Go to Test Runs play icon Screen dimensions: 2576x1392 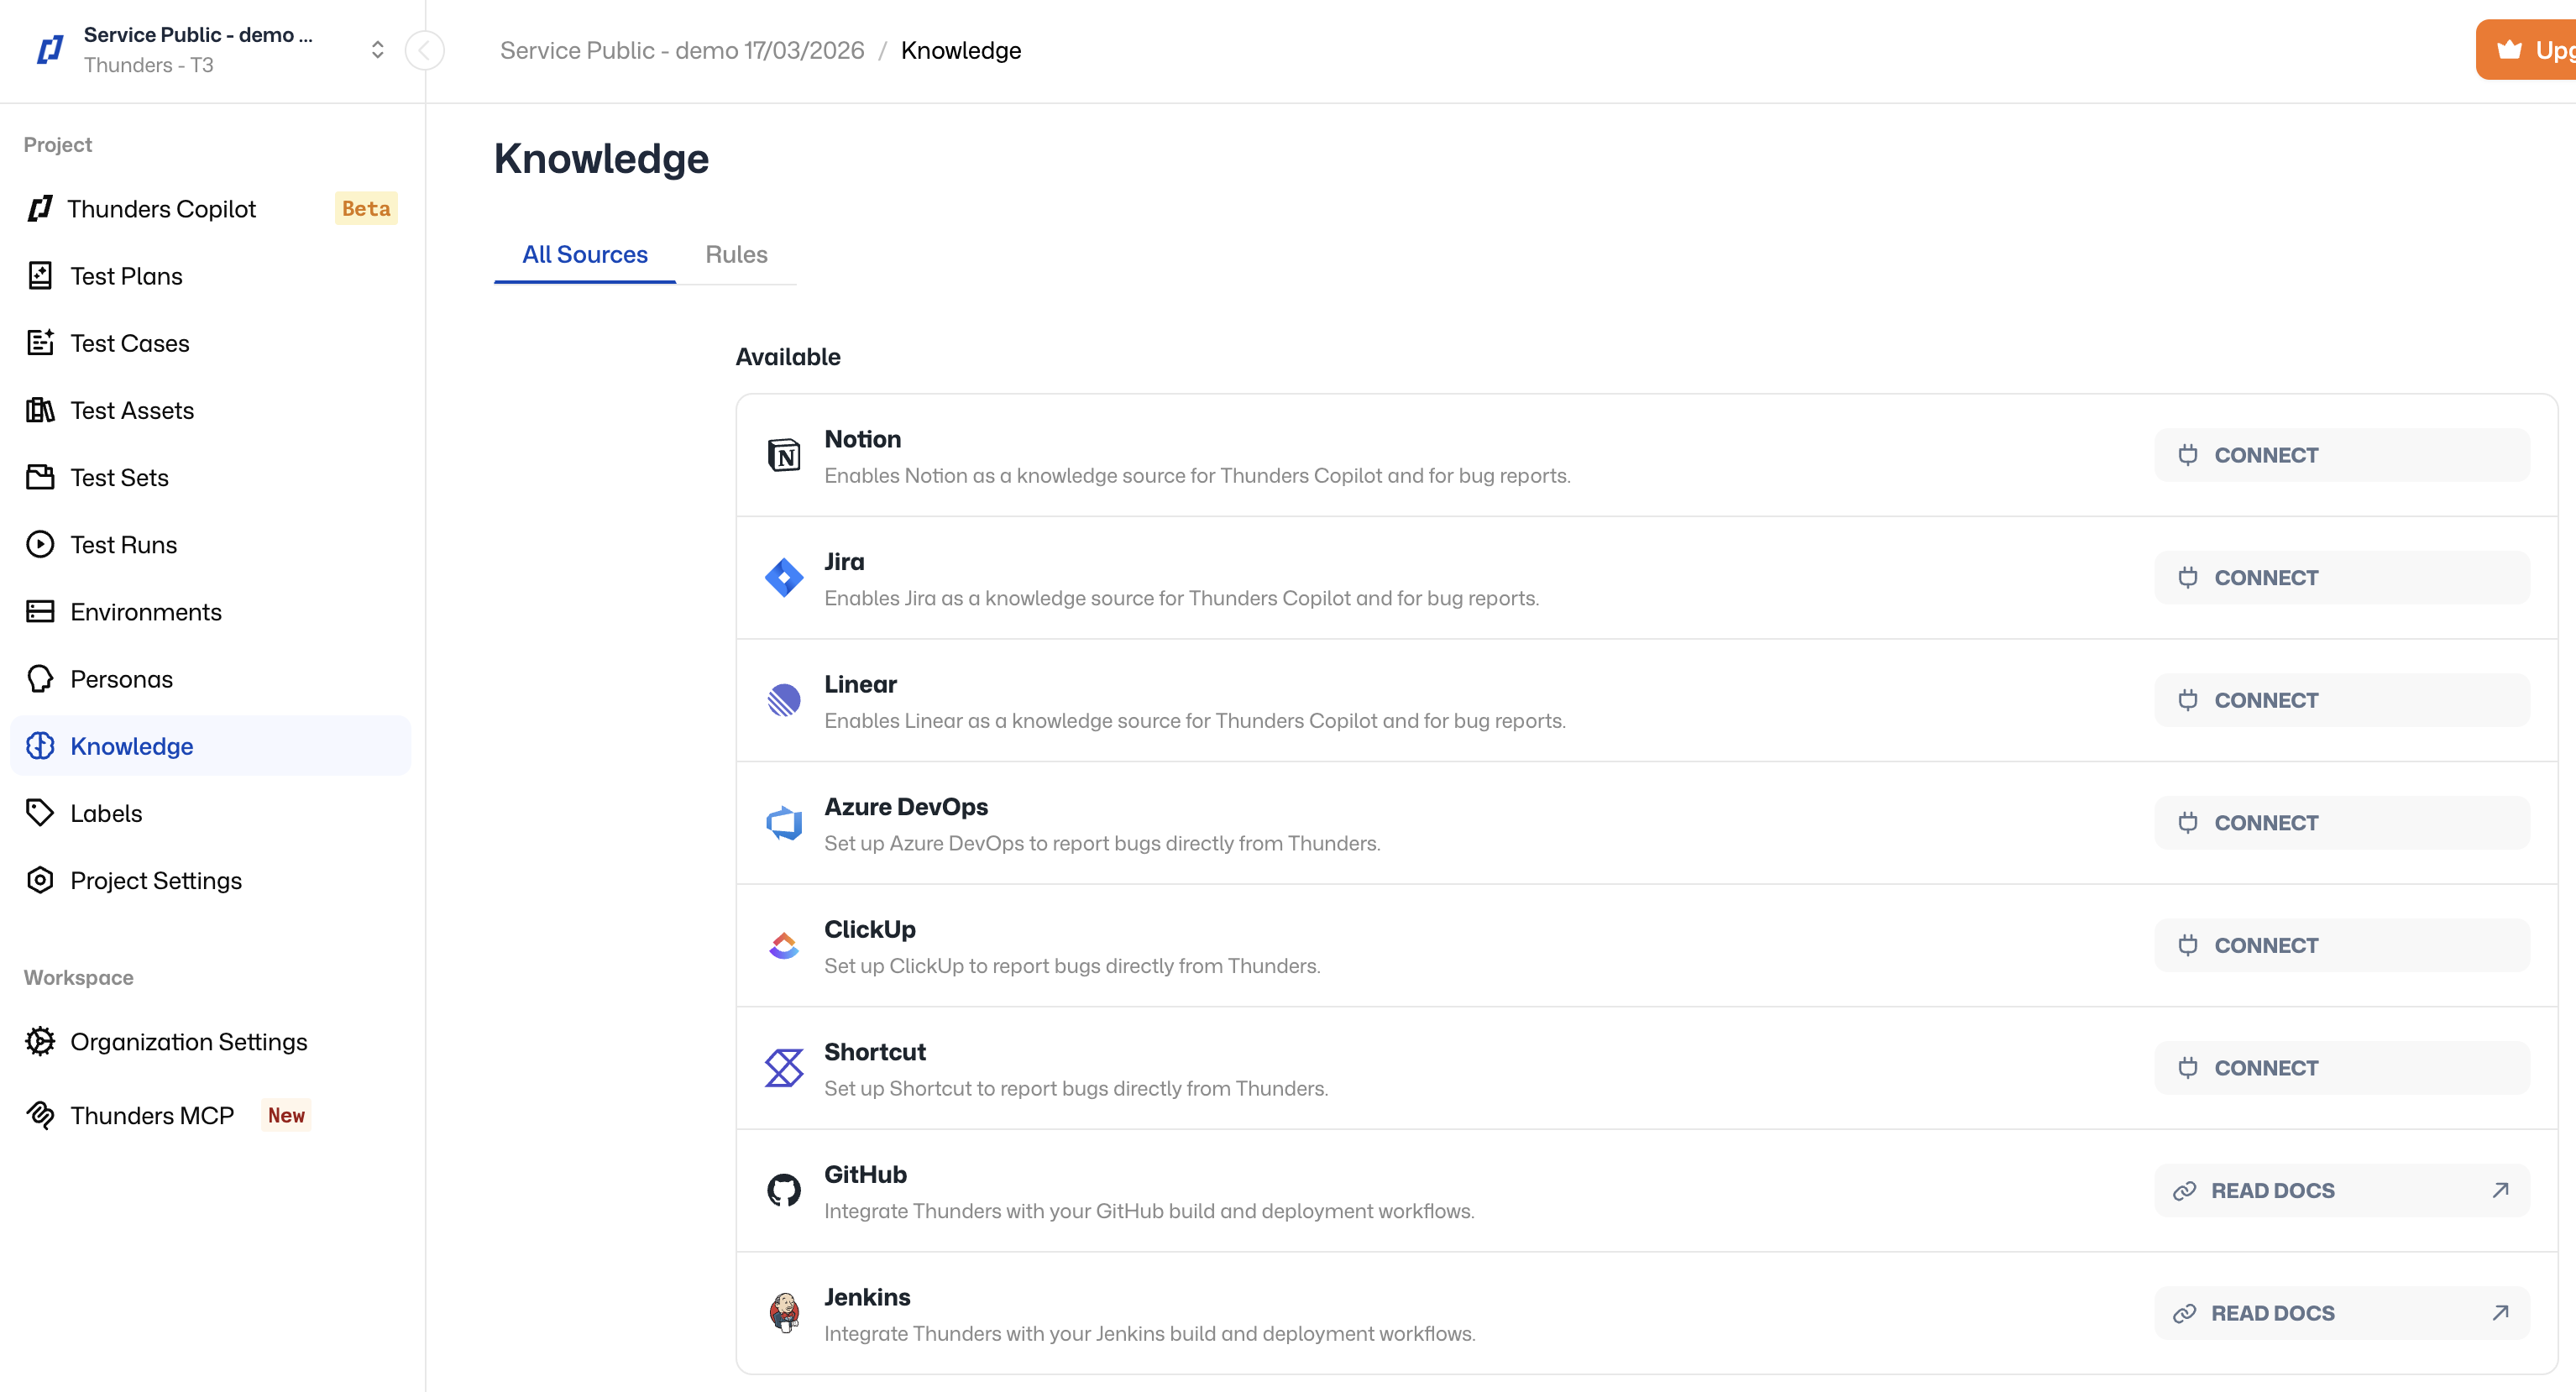pyautogui.click(x=40, y=545)
